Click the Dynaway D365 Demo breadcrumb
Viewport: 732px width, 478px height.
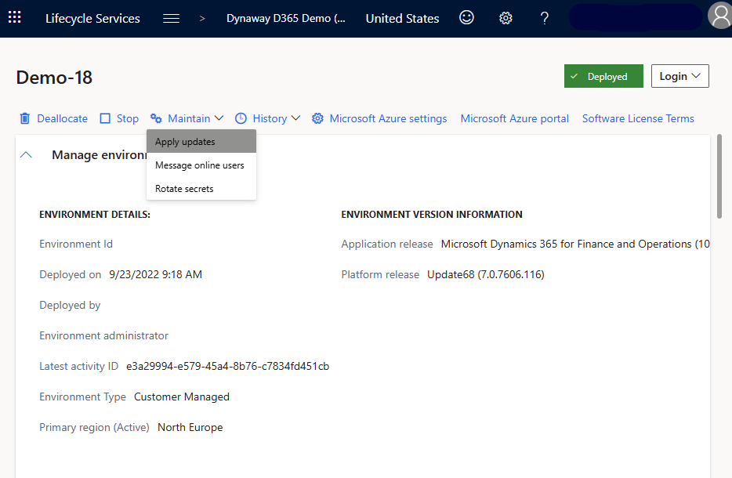(285, 18)
